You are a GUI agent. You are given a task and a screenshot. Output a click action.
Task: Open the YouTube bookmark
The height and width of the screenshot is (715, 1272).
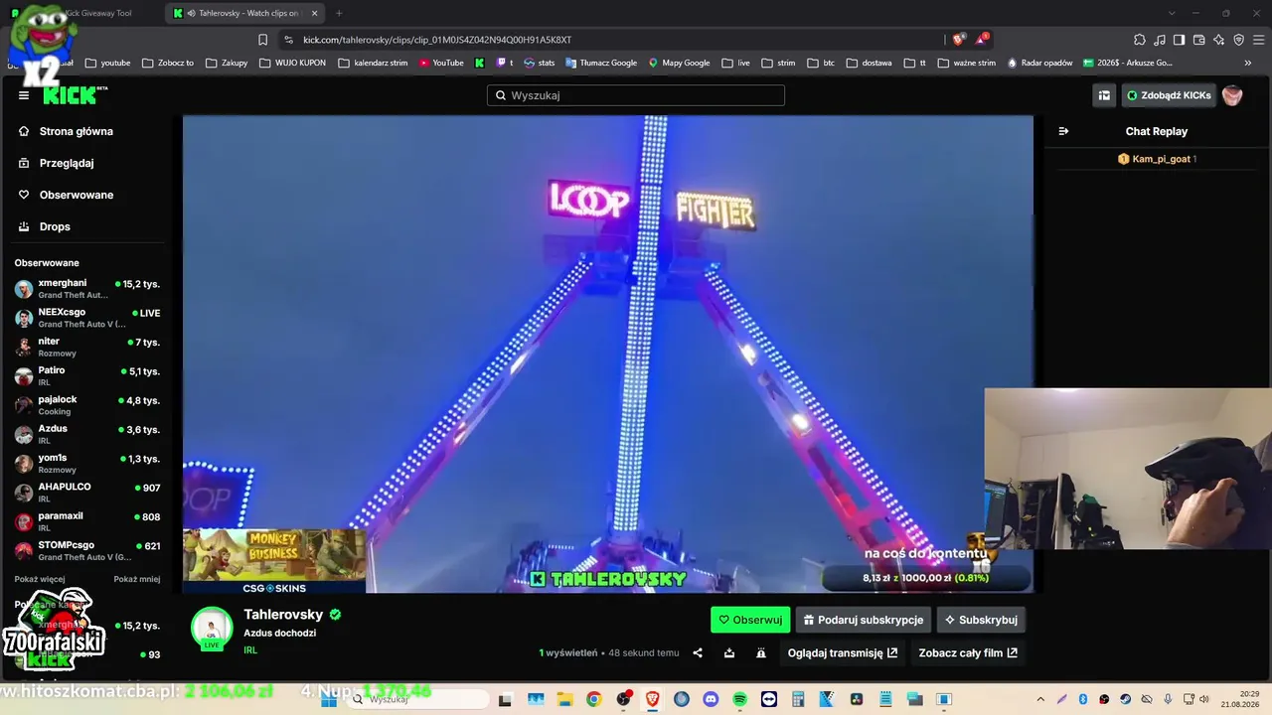[x=441, y=63]
